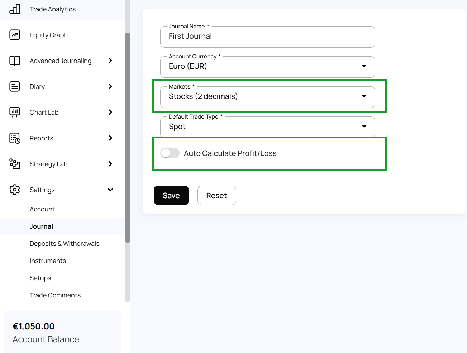Open the Default Trade Type dropdown
Viewport: 467px width, 353px height.
click(x=267, y=127)
